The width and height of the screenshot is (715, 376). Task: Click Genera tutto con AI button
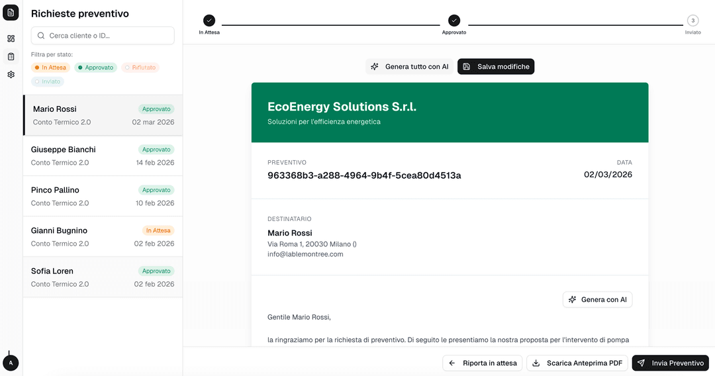(x=409, y=67)
